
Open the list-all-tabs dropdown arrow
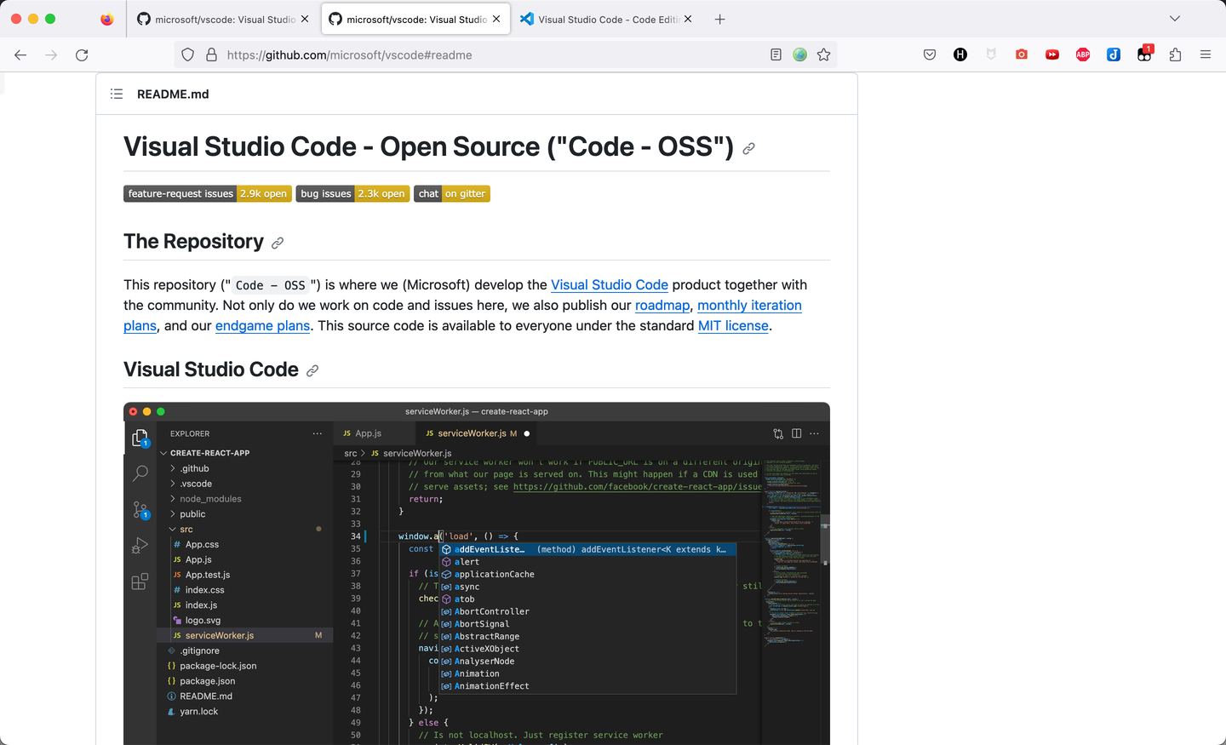(1175, 19)
